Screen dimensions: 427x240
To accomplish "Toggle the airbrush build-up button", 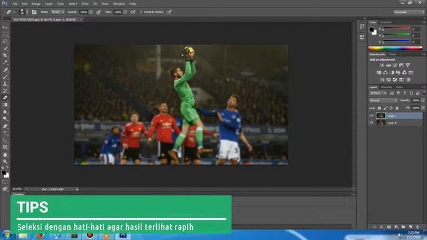I will 133,12.
